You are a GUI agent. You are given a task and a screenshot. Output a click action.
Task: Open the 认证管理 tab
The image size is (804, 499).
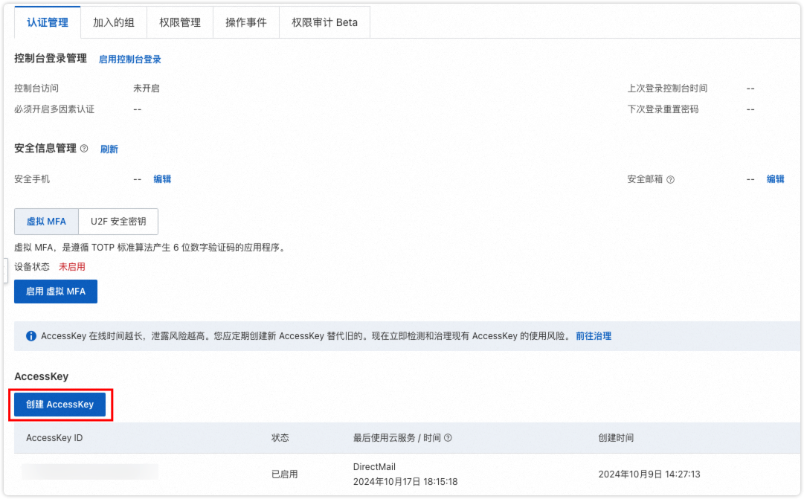pos(47,22)
